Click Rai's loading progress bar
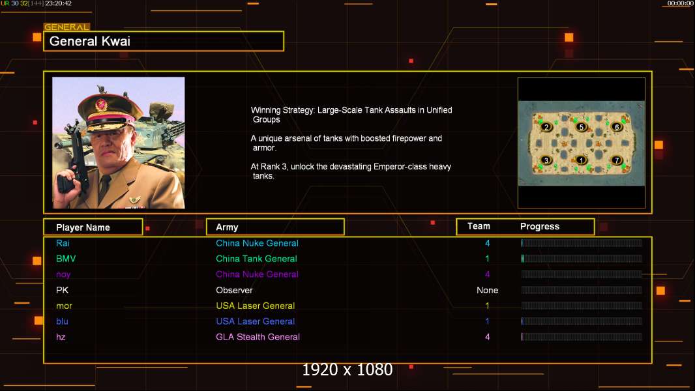The height and width of the screenshot is (391, 695). pos(582,242)
